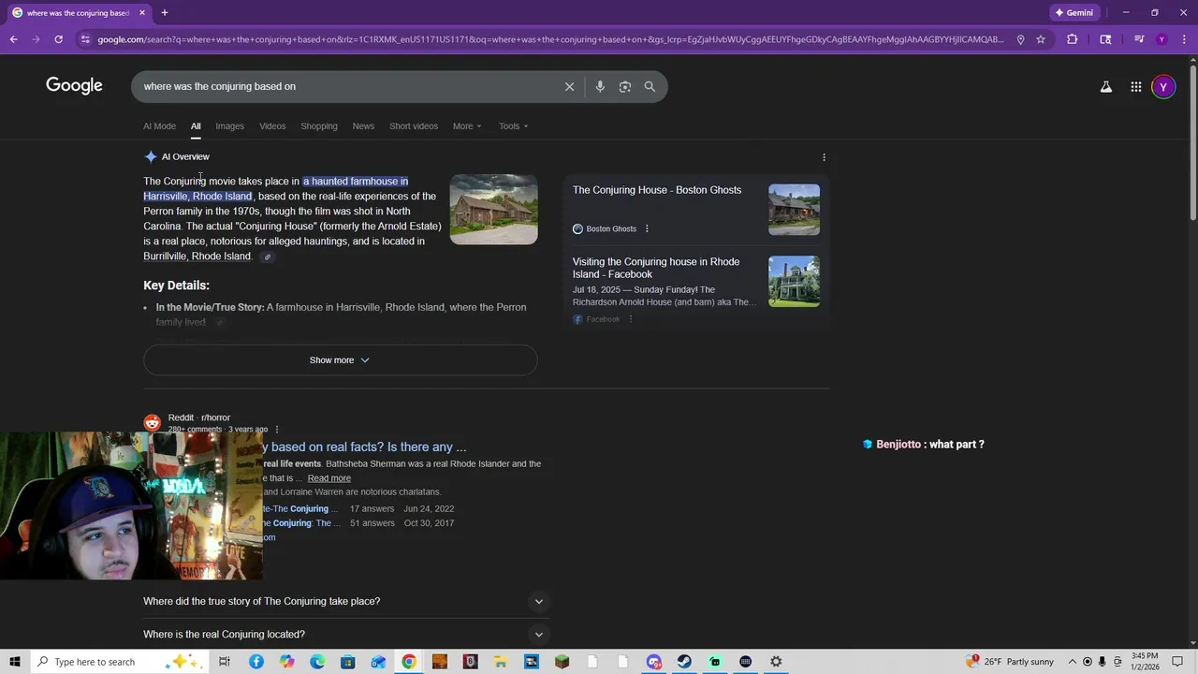Screen dimensions: 1198x674
Task: Open AI Overview three-dot options
Action: click(x=824, y=157)
